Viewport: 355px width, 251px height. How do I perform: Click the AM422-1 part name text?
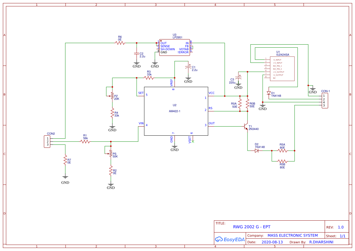coord(175,111)
